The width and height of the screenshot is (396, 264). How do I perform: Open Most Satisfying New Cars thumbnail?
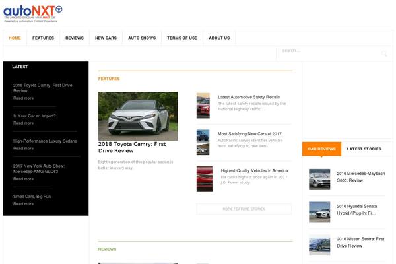tap(203, 143)
